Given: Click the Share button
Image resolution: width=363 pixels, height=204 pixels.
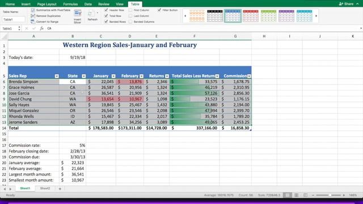Looking at the screenshot, I should click(346, 4).
